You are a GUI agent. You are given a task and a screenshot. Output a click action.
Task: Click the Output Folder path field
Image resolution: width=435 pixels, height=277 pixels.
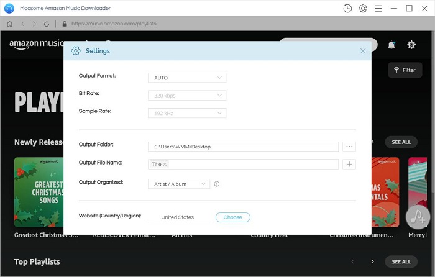pos(244,147)
